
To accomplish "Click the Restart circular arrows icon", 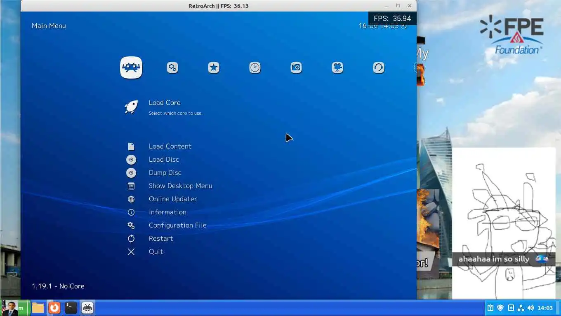I will click(131, 239).
